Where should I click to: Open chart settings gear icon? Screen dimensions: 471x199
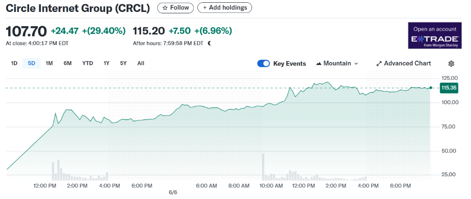(x=451, y=63)
